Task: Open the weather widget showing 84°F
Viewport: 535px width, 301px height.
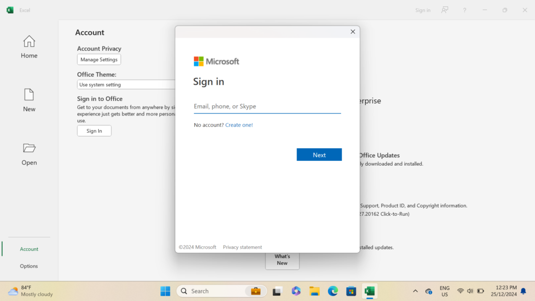Action: tap(31, 291)
